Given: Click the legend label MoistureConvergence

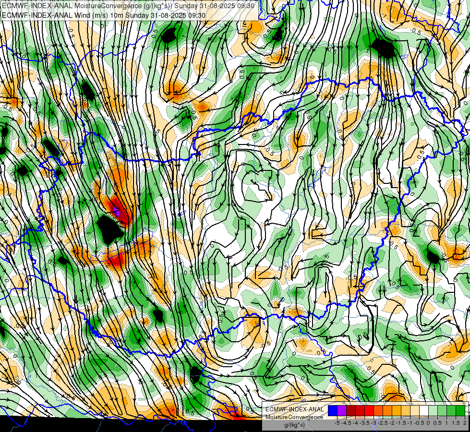Looking at the screenshot, I should coord(294,417).
